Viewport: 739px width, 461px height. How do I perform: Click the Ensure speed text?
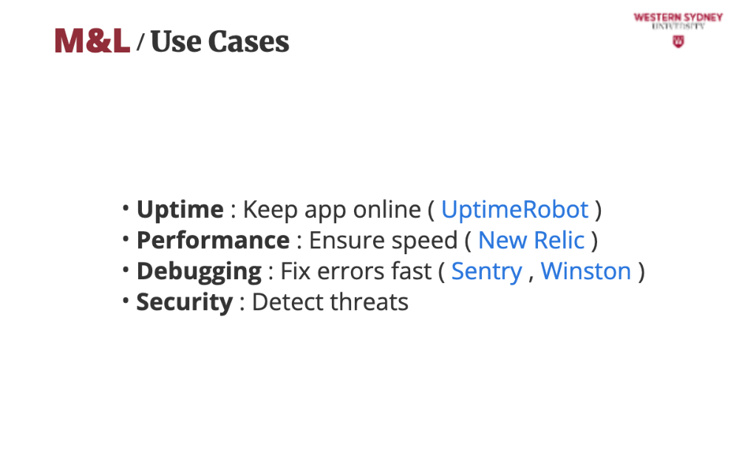pyautogui.click(x=383, y=241)
